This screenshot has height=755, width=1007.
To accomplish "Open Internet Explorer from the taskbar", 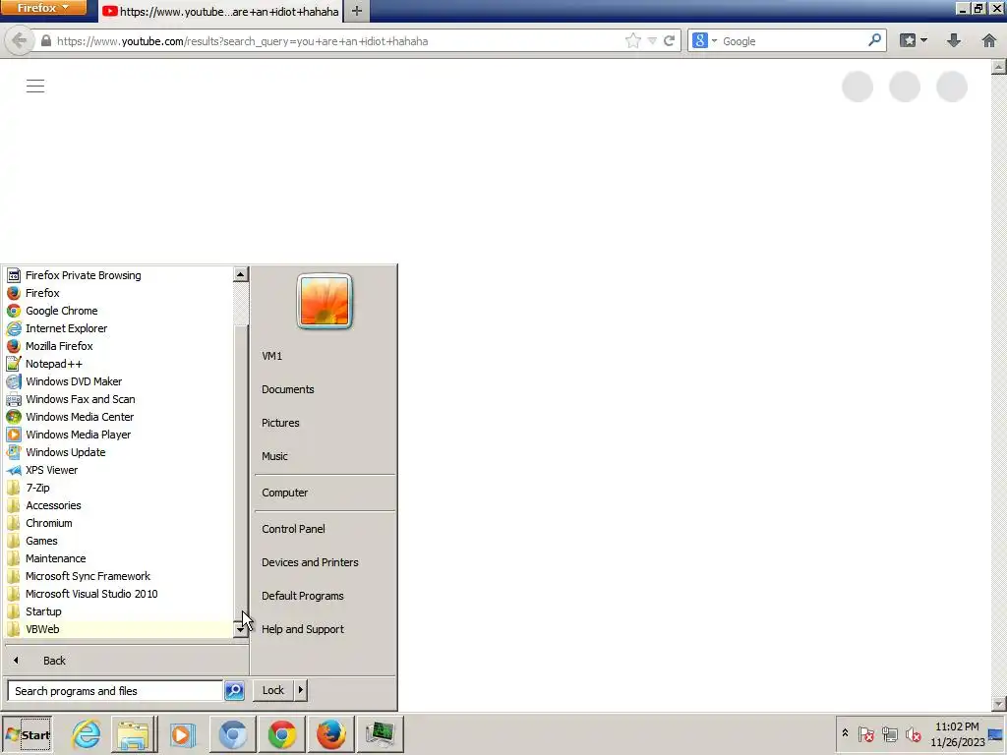I will [x=87, y=734].
